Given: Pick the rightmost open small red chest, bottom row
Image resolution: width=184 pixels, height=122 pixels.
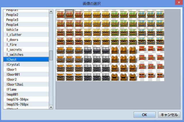Looking at the screenshot, I should tap(160, 75).
